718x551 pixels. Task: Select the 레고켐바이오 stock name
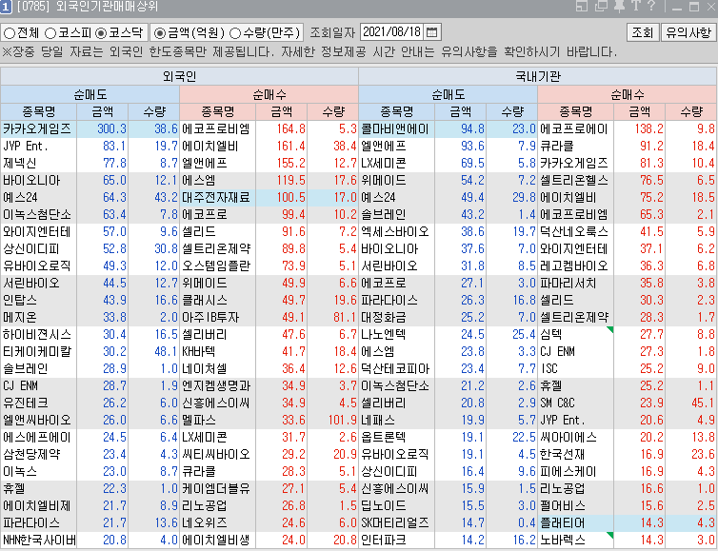[574, 266]
